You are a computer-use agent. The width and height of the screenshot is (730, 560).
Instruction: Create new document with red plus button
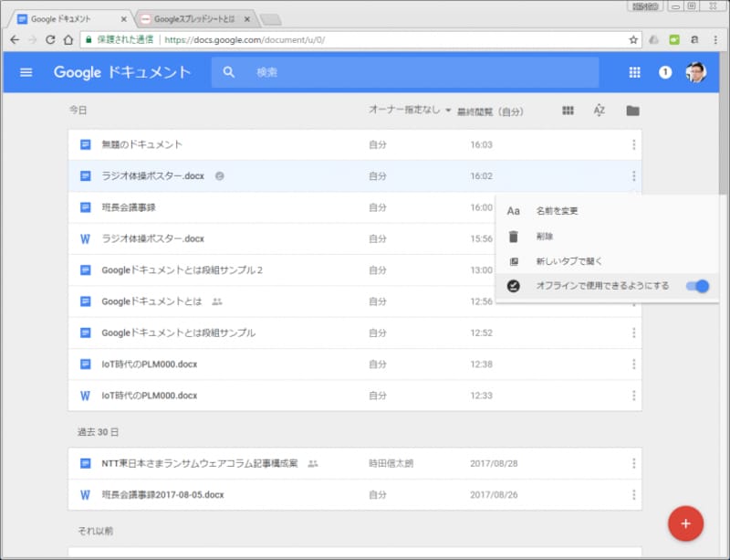[685, 523]
